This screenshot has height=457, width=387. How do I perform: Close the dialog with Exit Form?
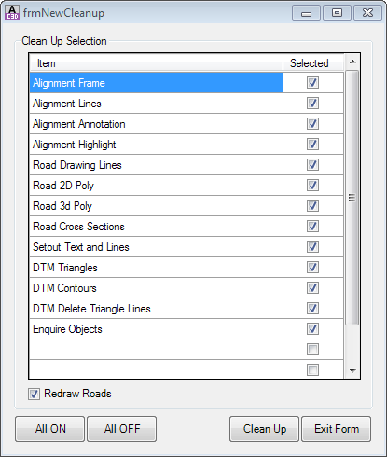tap(337, 429)
